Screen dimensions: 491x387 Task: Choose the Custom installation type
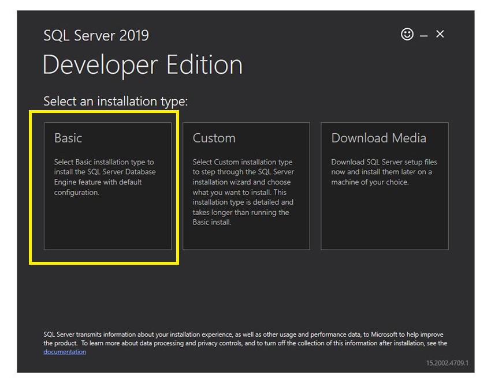coord(246,186)
